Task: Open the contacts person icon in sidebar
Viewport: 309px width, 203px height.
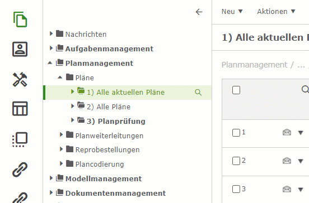Action: point(20,49)
